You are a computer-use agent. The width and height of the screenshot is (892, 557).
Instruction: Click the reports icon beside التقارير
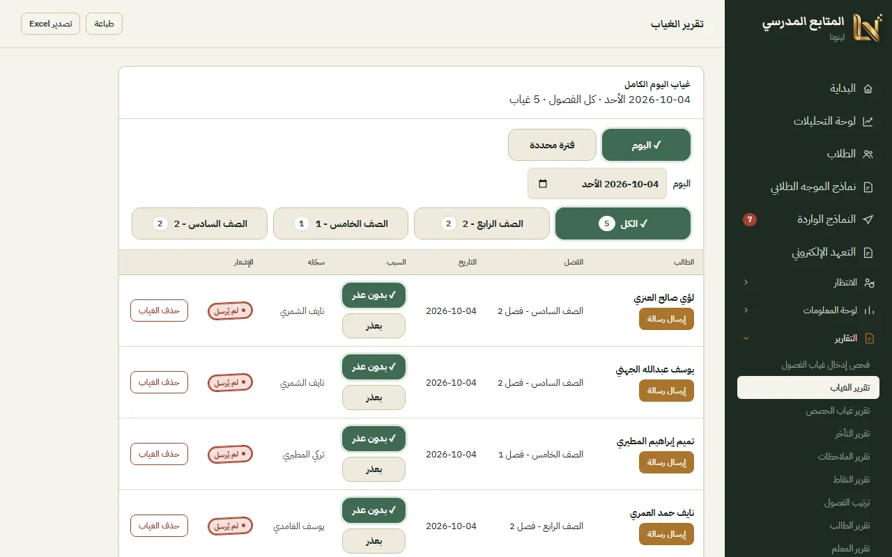point(869,338)
